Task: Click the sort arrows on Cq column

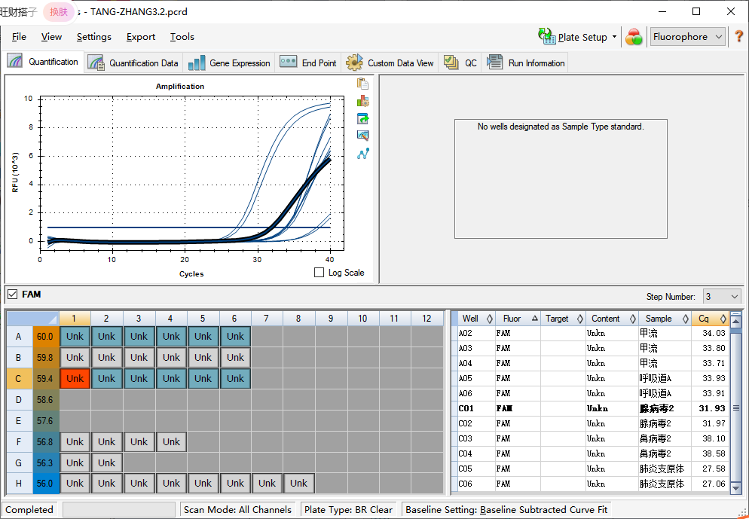Action: point(723,319)
